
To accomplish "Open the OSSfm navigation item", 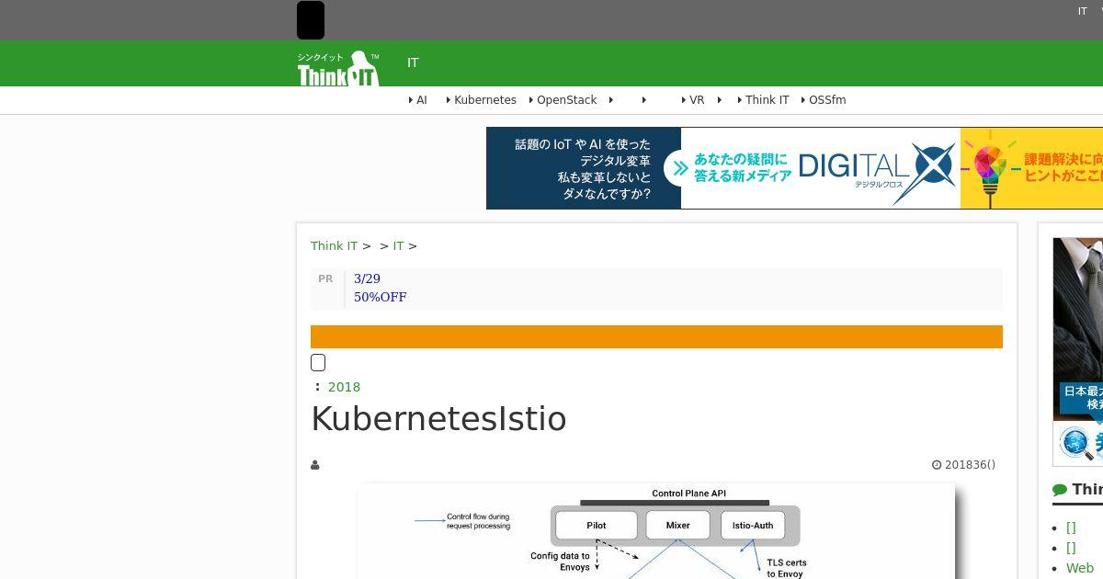I will pyautogui.click(x=827, y=100).
